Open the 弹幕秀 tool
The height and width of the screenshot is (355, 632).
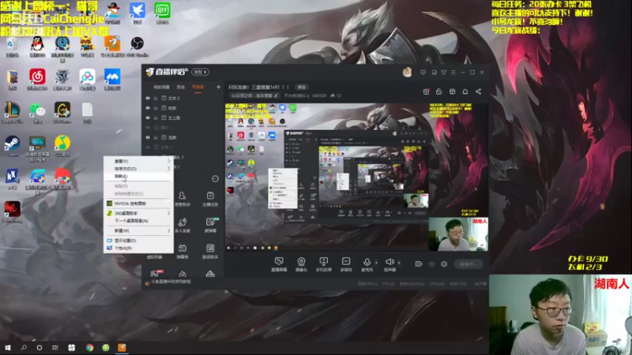pos(182,251)
